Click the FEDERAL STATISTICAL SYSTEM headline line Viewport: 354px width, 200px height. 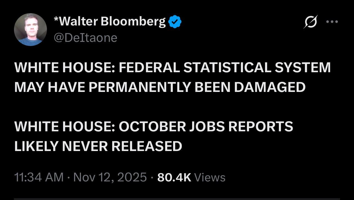tap(224, 68)
